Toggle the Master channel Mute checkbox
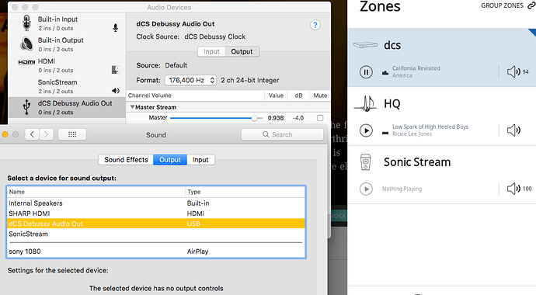 [x=320, y=118]
